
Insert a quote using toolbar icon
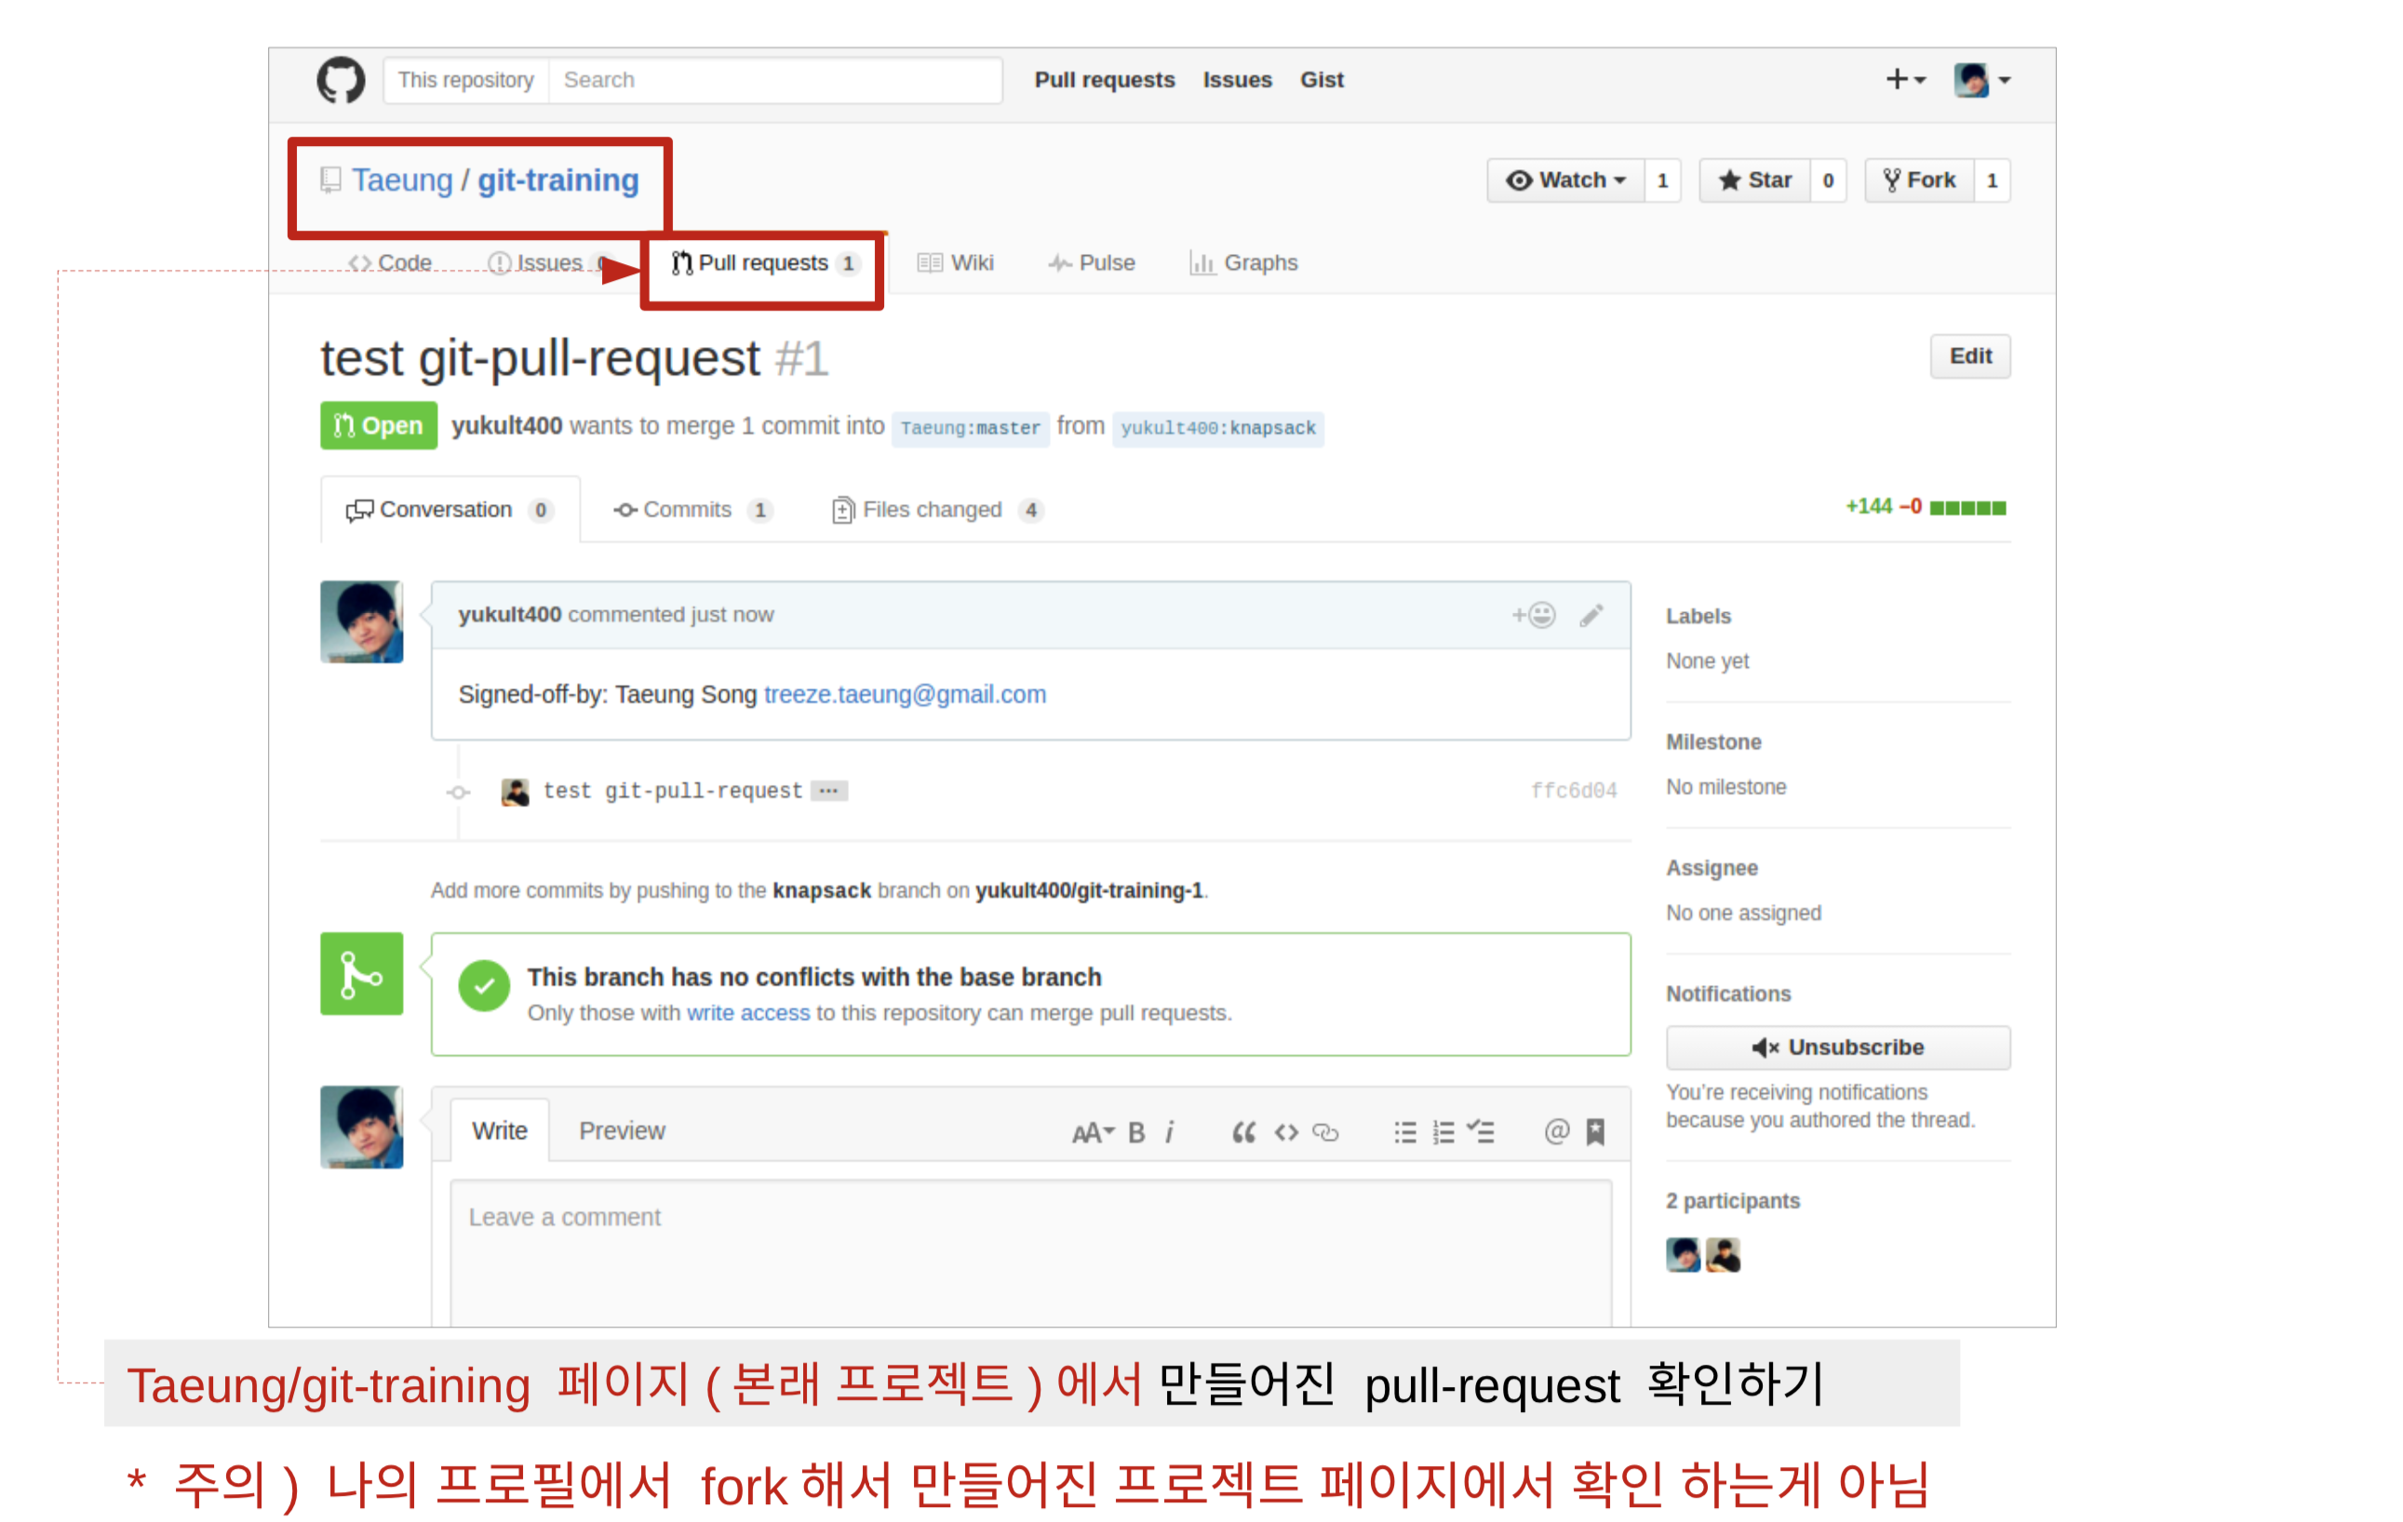click(1242, 1133)
